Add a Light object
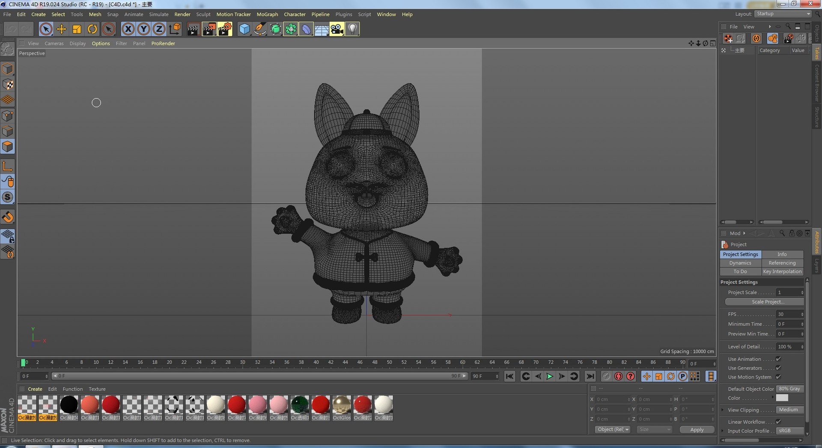822x448 pixels. coord(352,29)
